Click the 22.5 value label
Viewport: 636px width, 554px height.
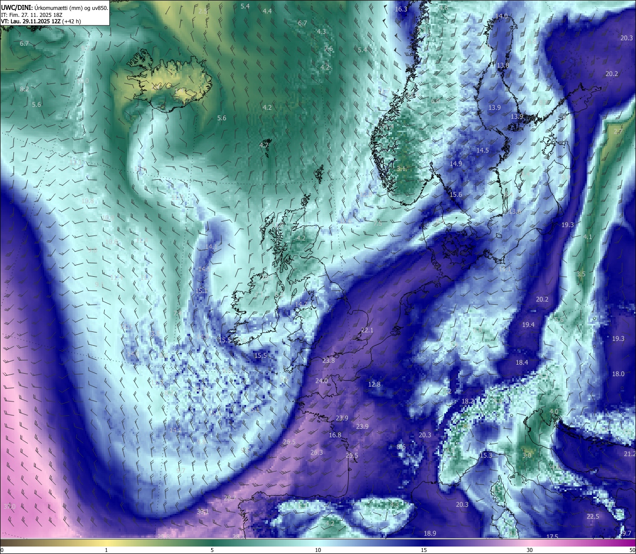(x=593, y=516)
